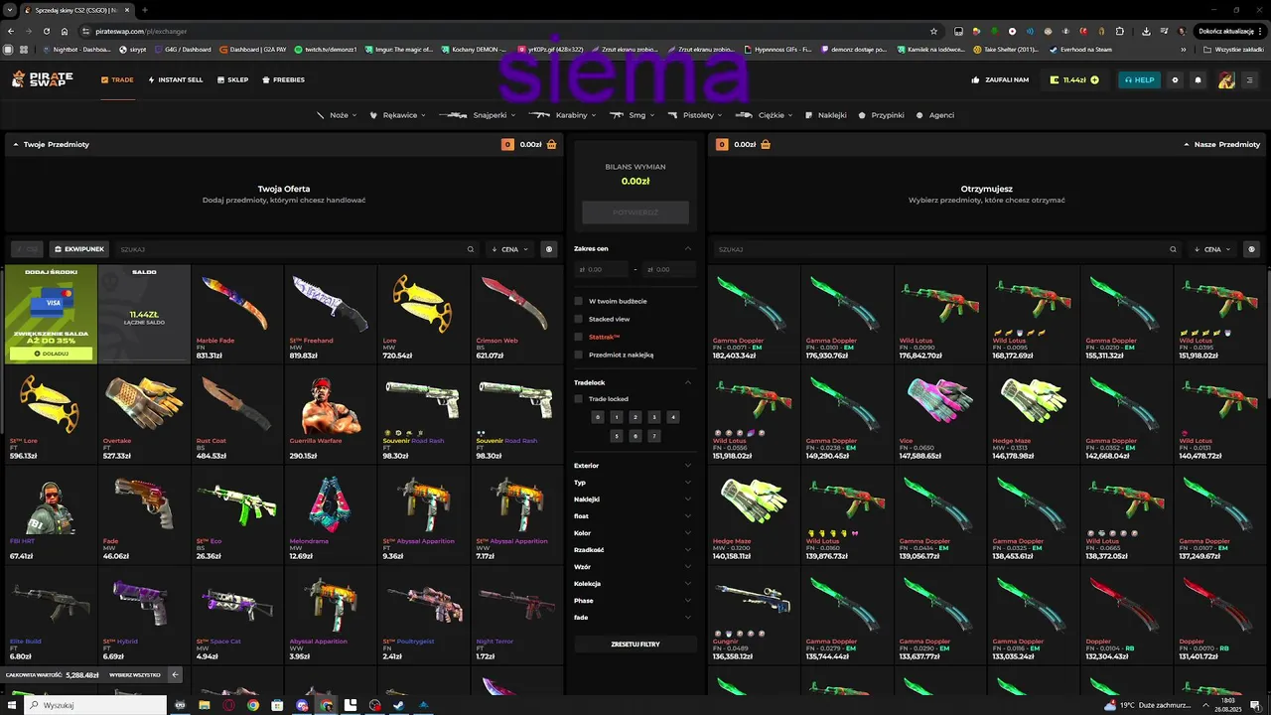This screenshot has height=715, width=1271.
Task: Reload the browser page
Action: click(48, 31)
